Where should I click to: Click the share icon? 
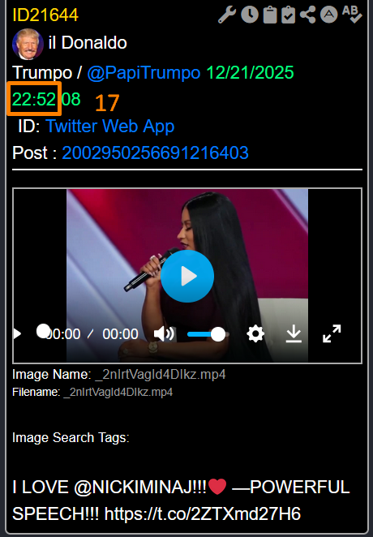[x=307, y=15]
